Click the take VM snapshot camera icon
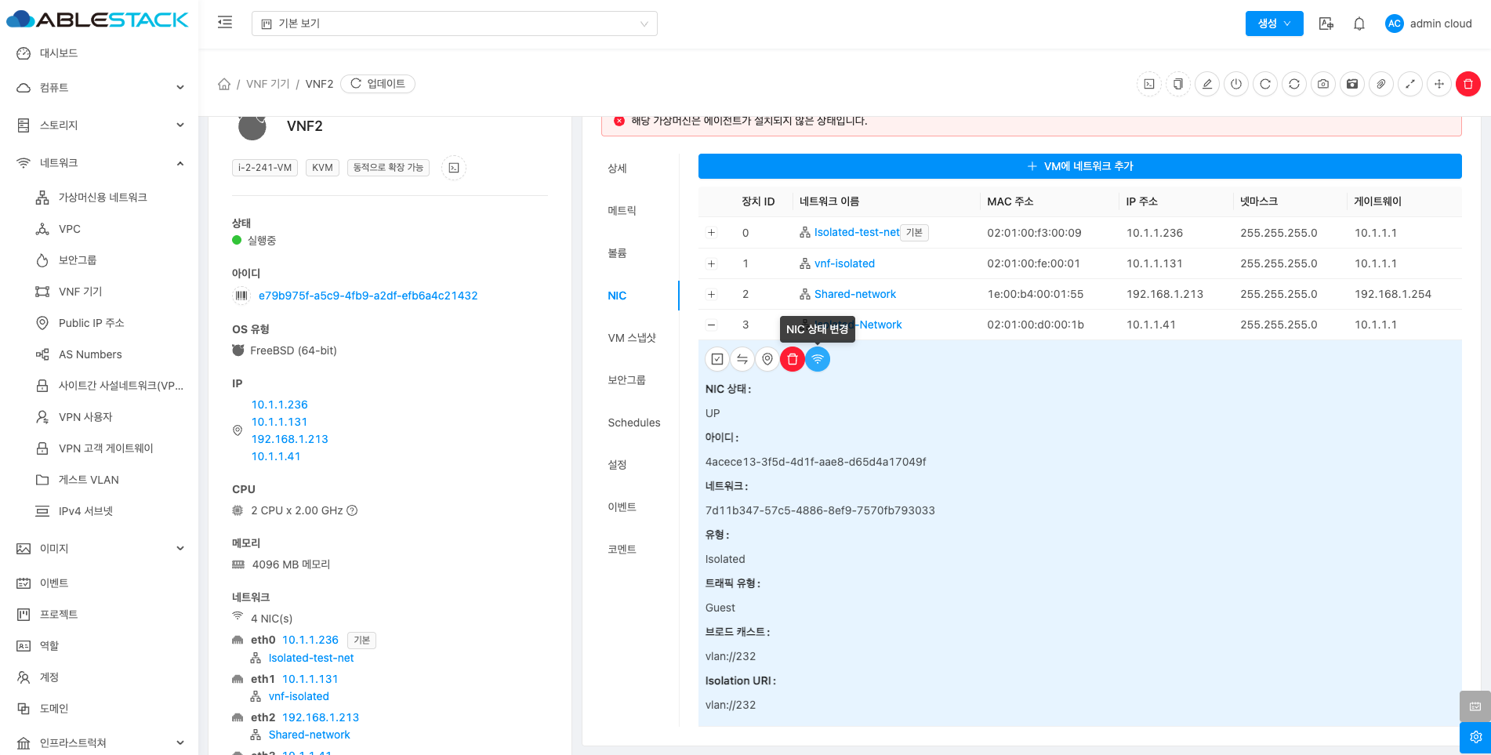The image size is (1491, 755). pos(1323,84)
